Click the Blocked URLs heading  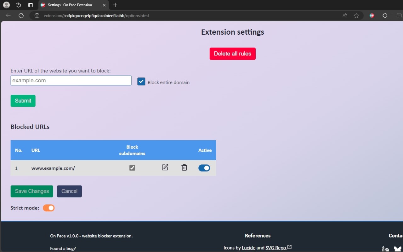coord(30,127)
